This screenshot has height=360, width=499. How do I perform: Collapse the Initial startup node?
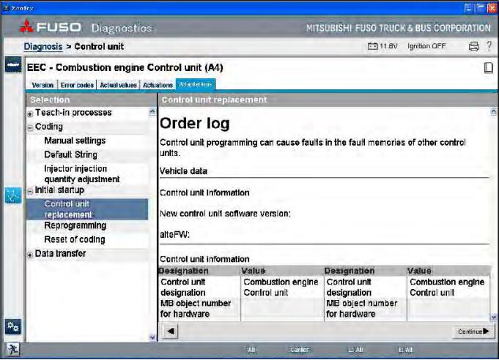tap(30, 191)
